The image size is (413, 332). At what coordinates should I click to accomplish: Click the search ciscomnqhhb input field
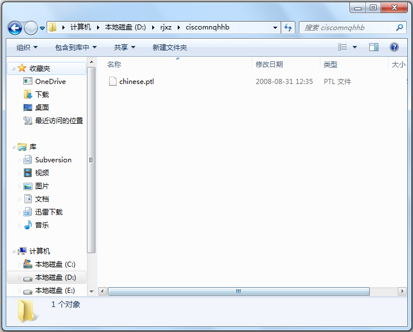347,27
